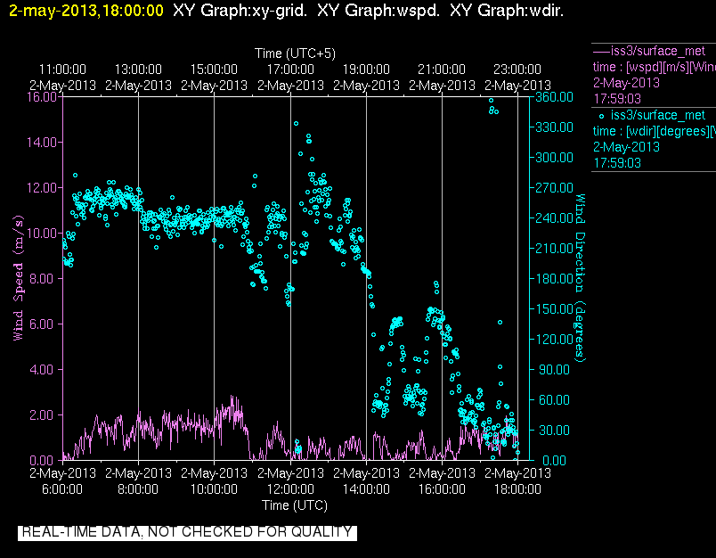Click the 19:00:00 top time label

[366, 70]
